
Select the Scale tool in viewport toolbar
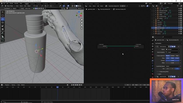3,26
